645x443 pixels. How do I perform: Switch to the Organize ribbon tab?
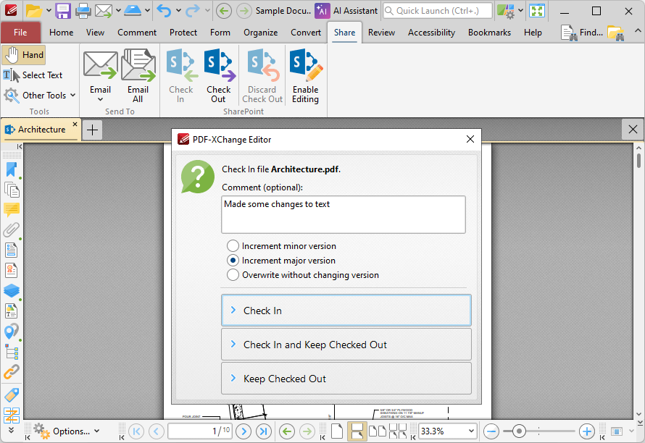click(x=260, y=33)
